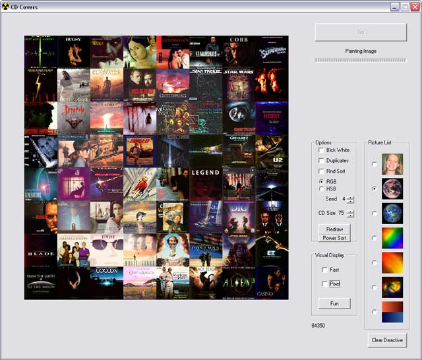Click the Saint cover with lightning bolt
Image resolution: width=422 pixels, height=360 pixels.
coord(41,85)
